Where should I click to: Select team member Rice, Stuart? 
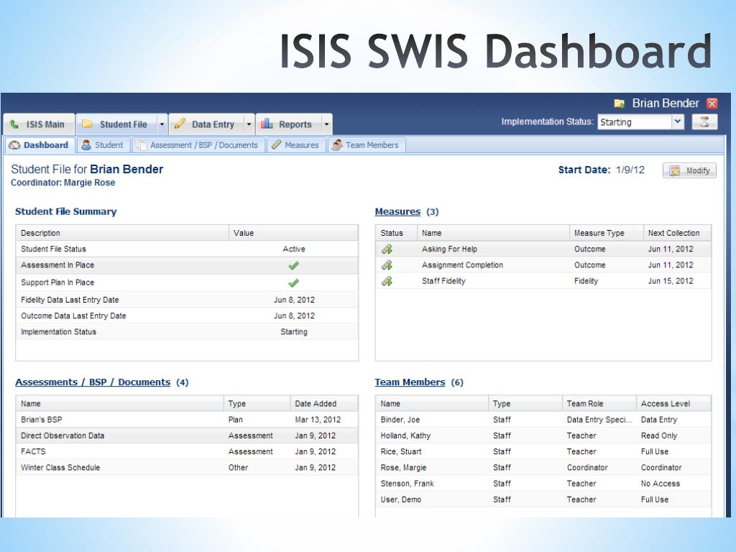543,451
